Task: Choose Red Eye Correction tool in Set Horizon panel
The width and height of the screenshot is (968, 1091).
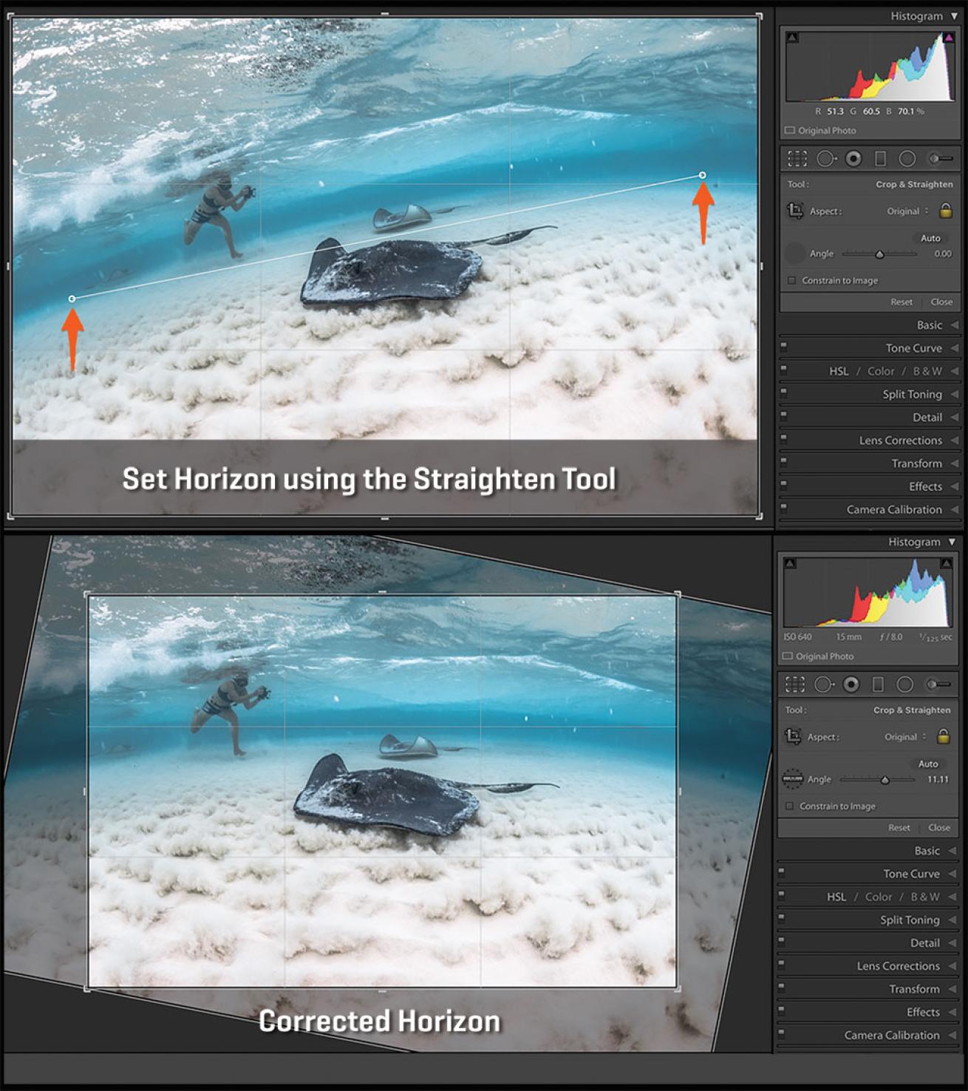Action: [x=853, y=158]
